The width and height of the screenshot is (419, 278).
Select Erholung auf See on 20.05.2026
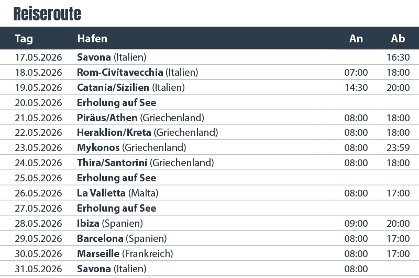[x=116, y=102]
